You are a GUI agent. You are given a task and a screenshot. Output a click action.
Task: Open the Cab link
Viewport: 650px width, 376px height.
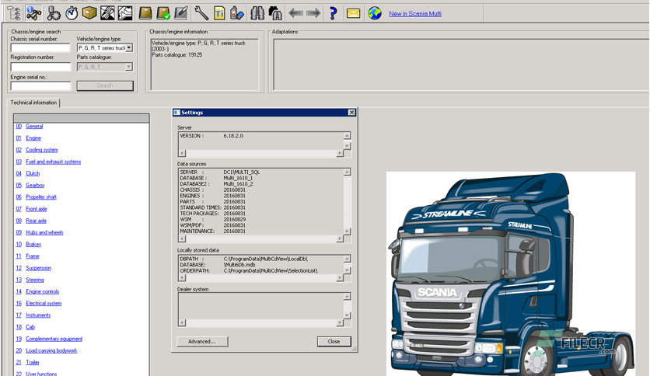(x=30, y=327)
